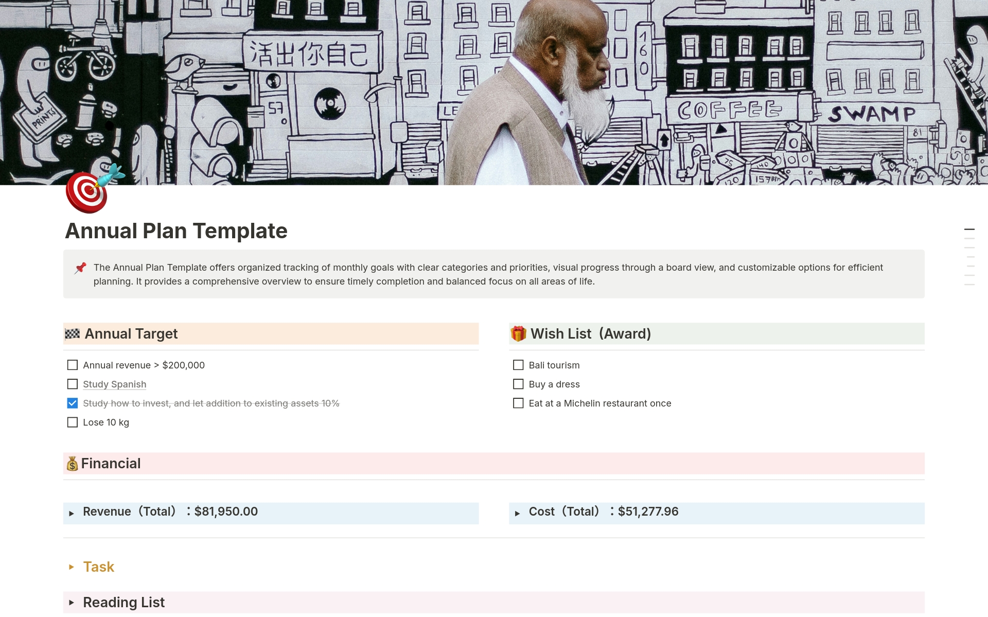Viewport: 988px width, 617px height.
Task: Click the checkered flag Annual Target icon
Action: [x=73, y=334]
